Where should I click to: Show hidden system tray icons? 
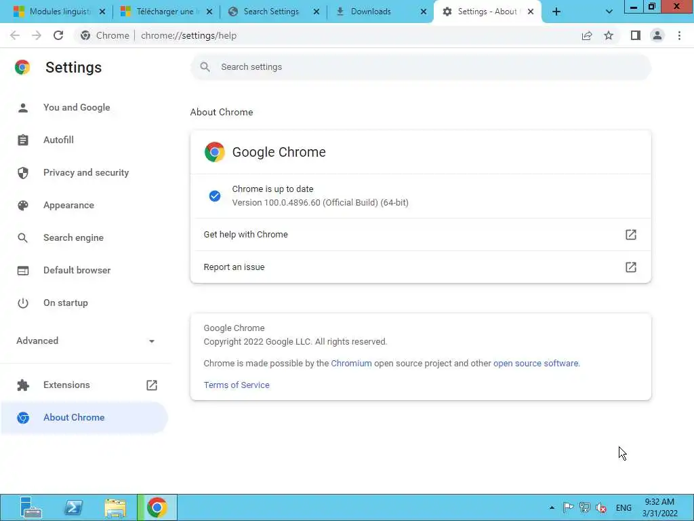point(552,507)
